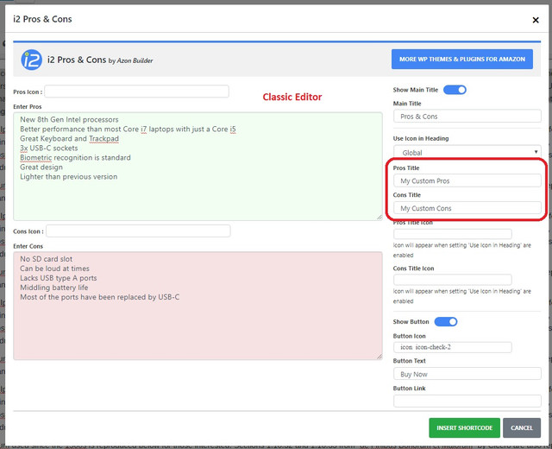This screenshot has width=552, height=449.
Task: Toggle the Show Button switch
Action: [446, 321]
